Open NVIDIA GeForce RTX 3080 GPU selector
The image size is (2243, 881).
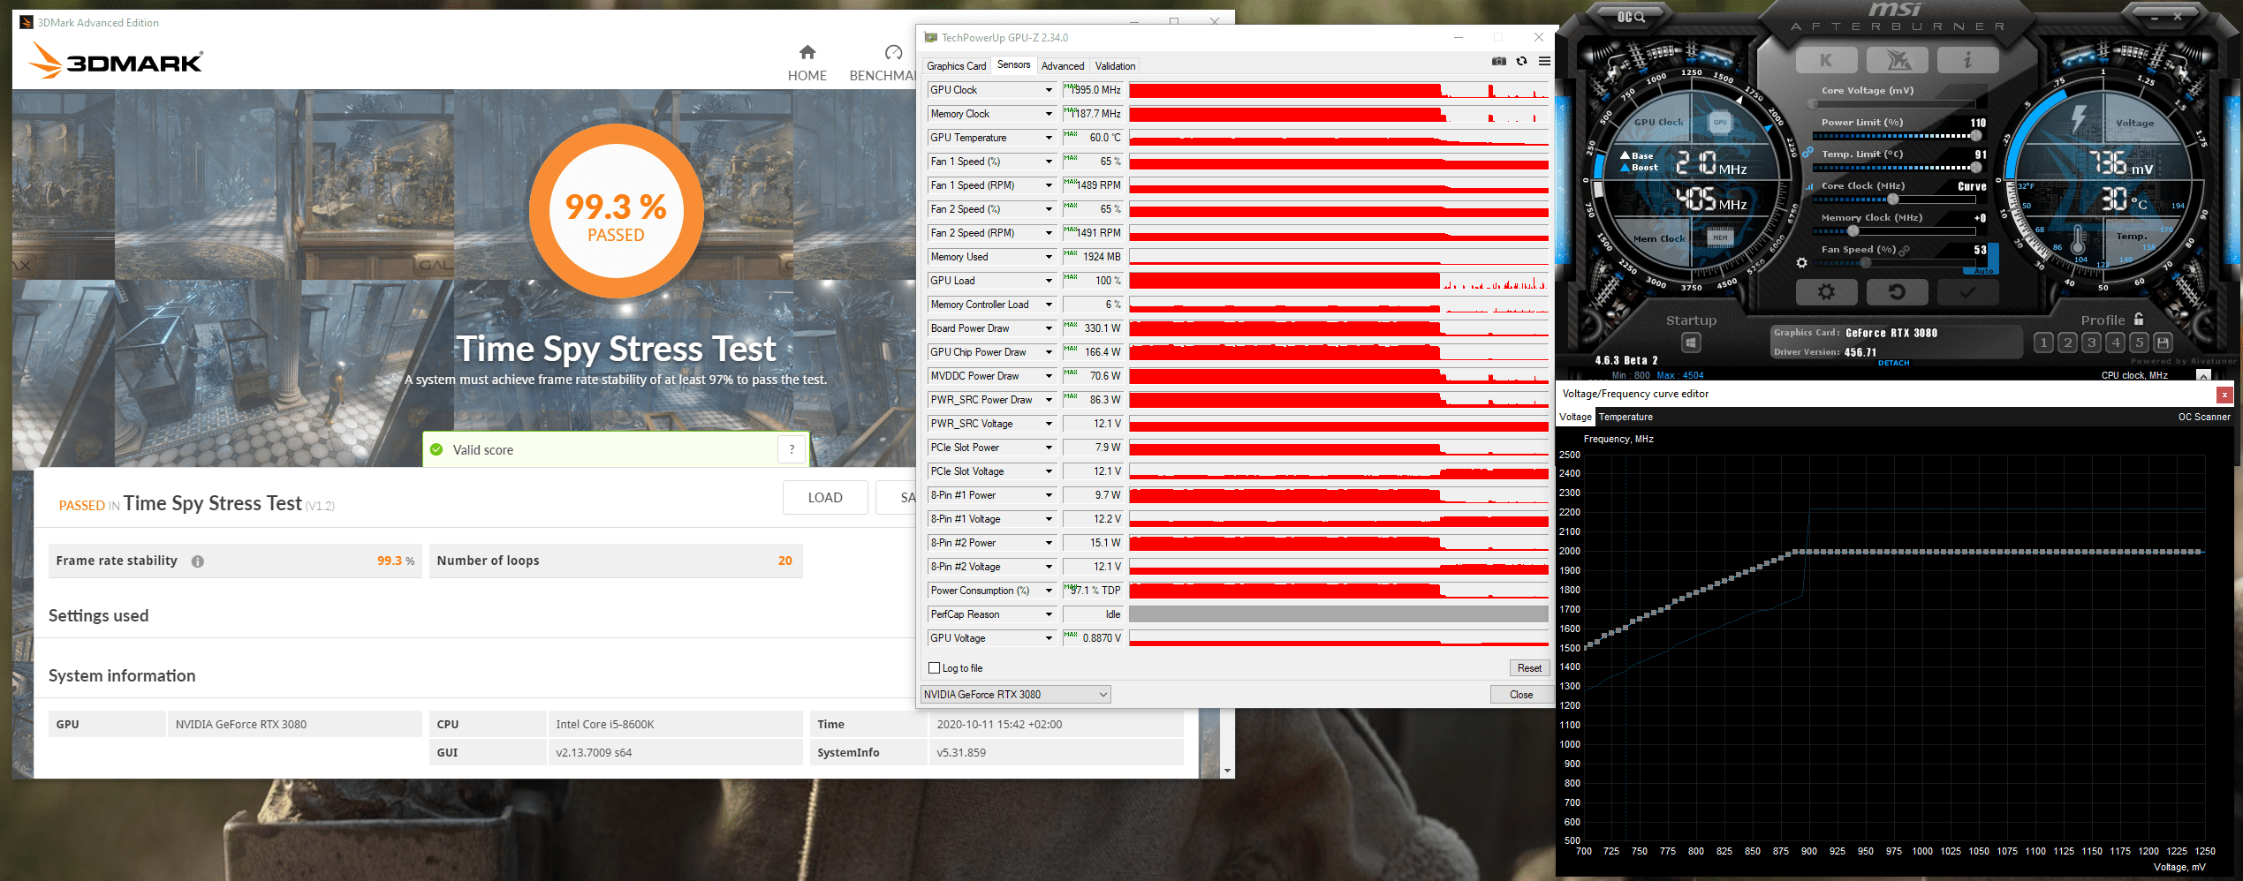[x=1015, y=695]
